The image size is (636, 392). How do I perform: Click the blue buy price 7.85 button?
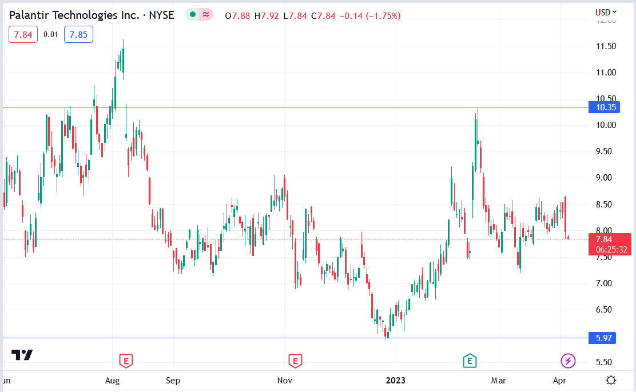[x=79, y=34]
